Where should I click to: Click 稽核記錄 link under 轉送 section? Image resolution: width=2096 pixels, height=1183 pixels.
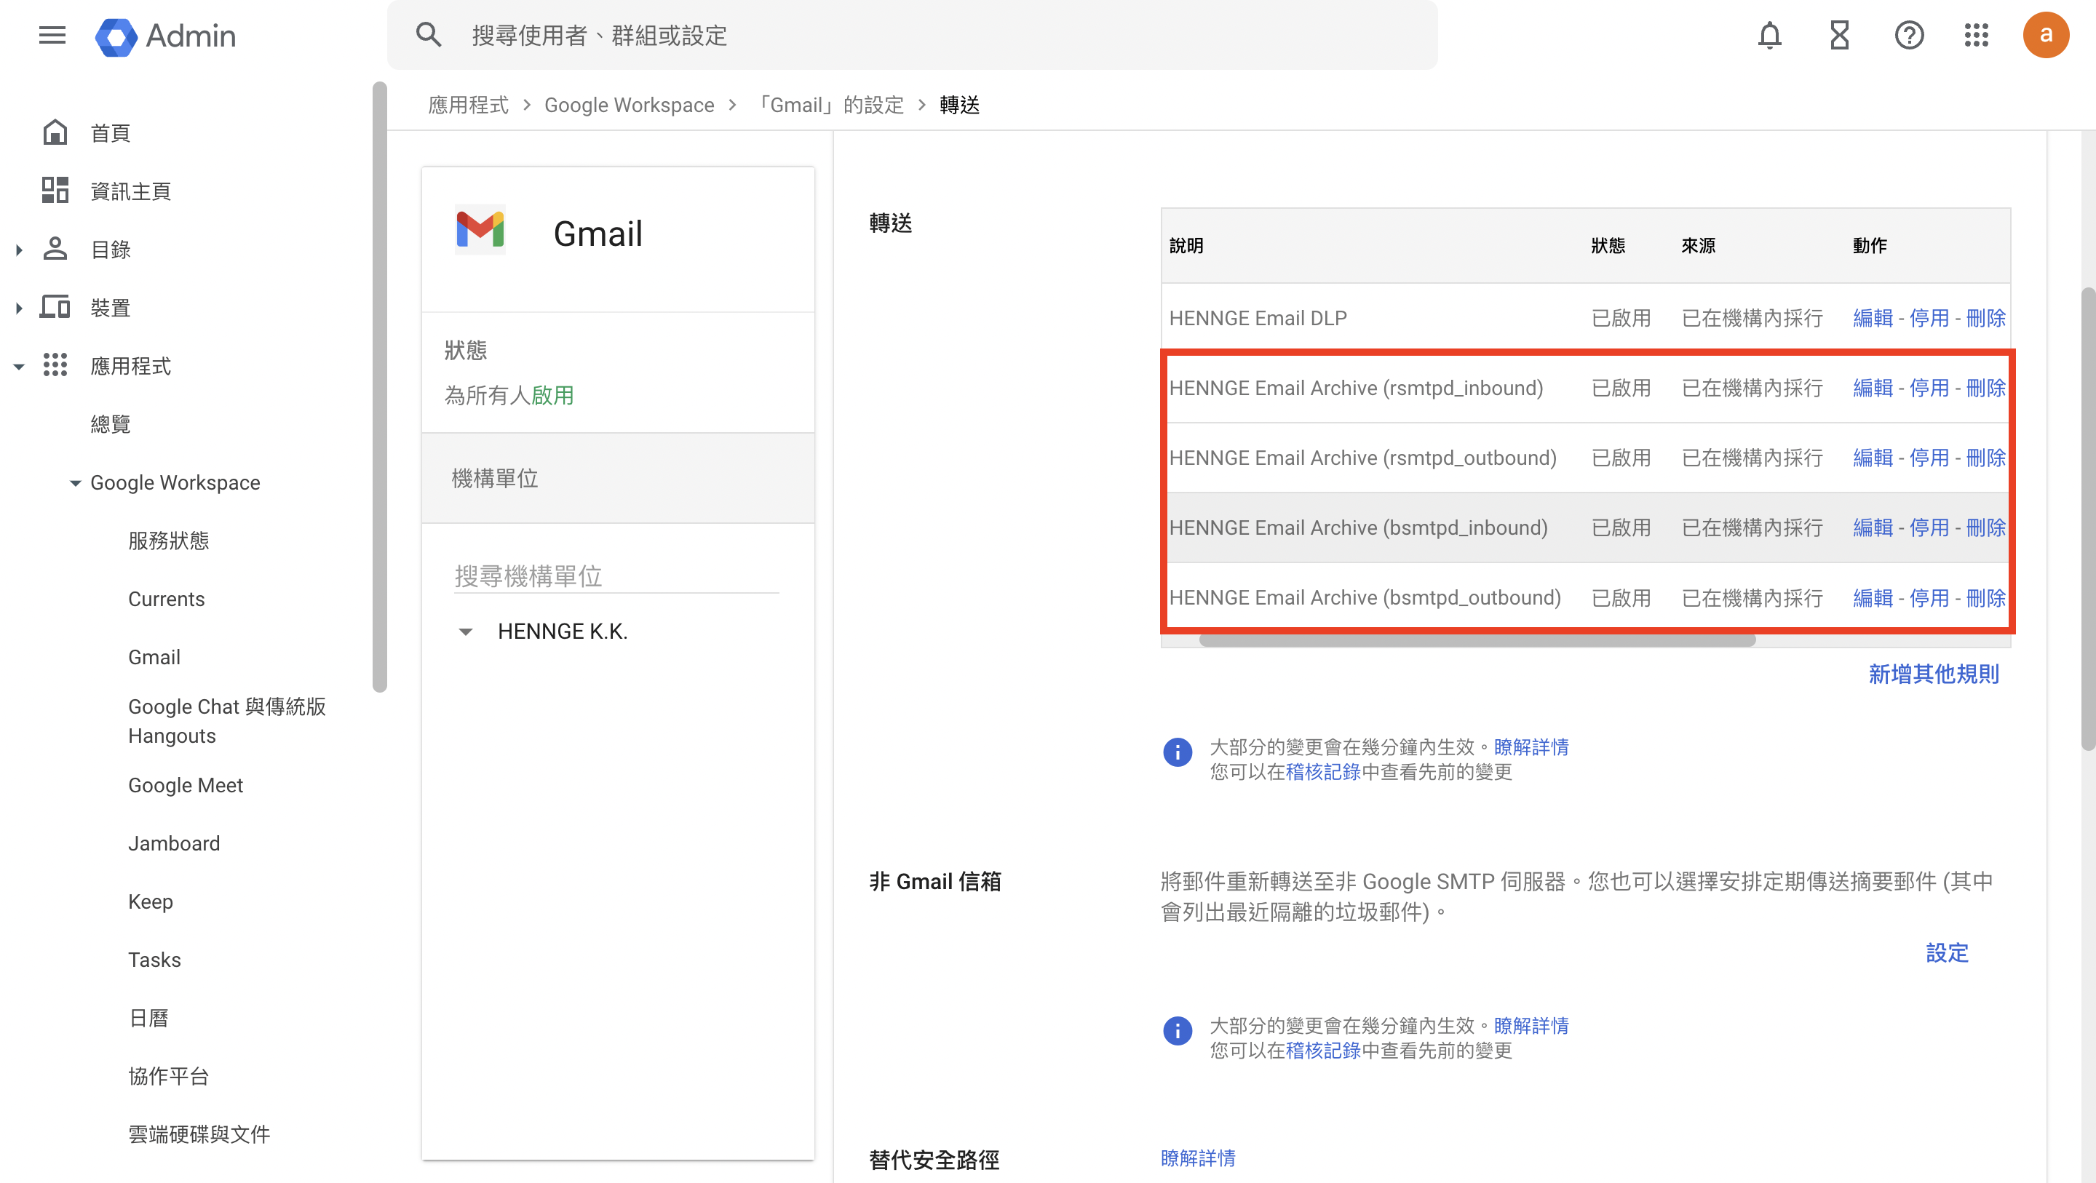(1323, 772)
